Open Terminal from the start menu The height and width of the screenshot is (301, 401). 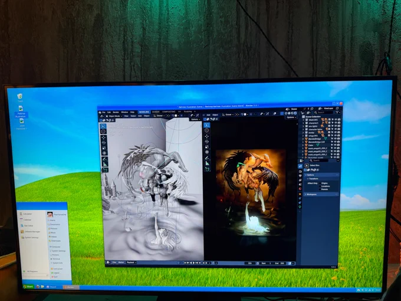coord(56,259)
